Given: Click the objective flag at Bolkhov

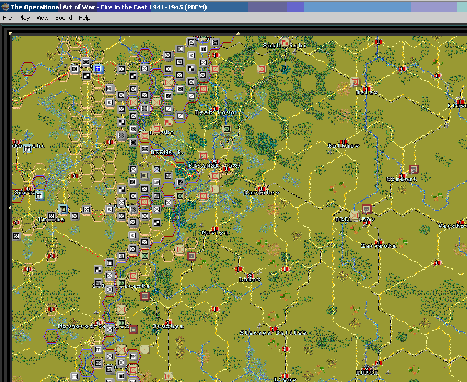Looking at the screenshot, I should [x=343, y=142].
